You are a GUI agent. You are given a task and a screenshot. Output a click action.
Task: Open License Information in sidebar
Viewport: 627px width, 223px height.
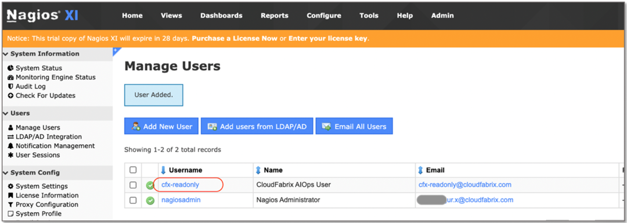pos(47,195)
